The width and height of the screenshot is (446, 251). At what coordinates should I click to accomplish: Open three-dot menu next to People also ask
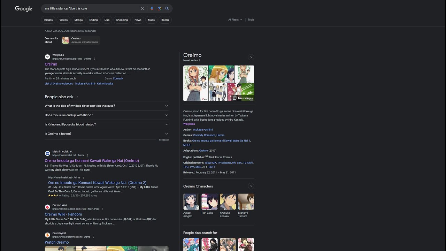(x=78, y=97)
